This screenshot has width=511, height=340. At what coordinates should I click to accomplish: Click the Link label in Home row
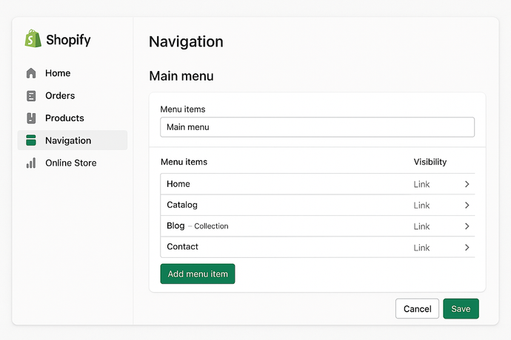[x=421, y=184]
